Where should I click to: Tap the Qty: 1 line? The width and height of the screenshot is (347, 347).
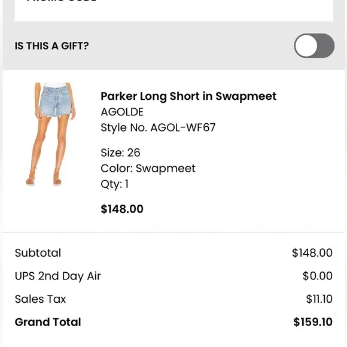(x=115, y=184)
